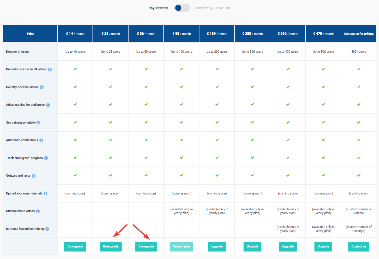
Task: Click info icon next to Track employees' progress
Action: click(46, 158)
